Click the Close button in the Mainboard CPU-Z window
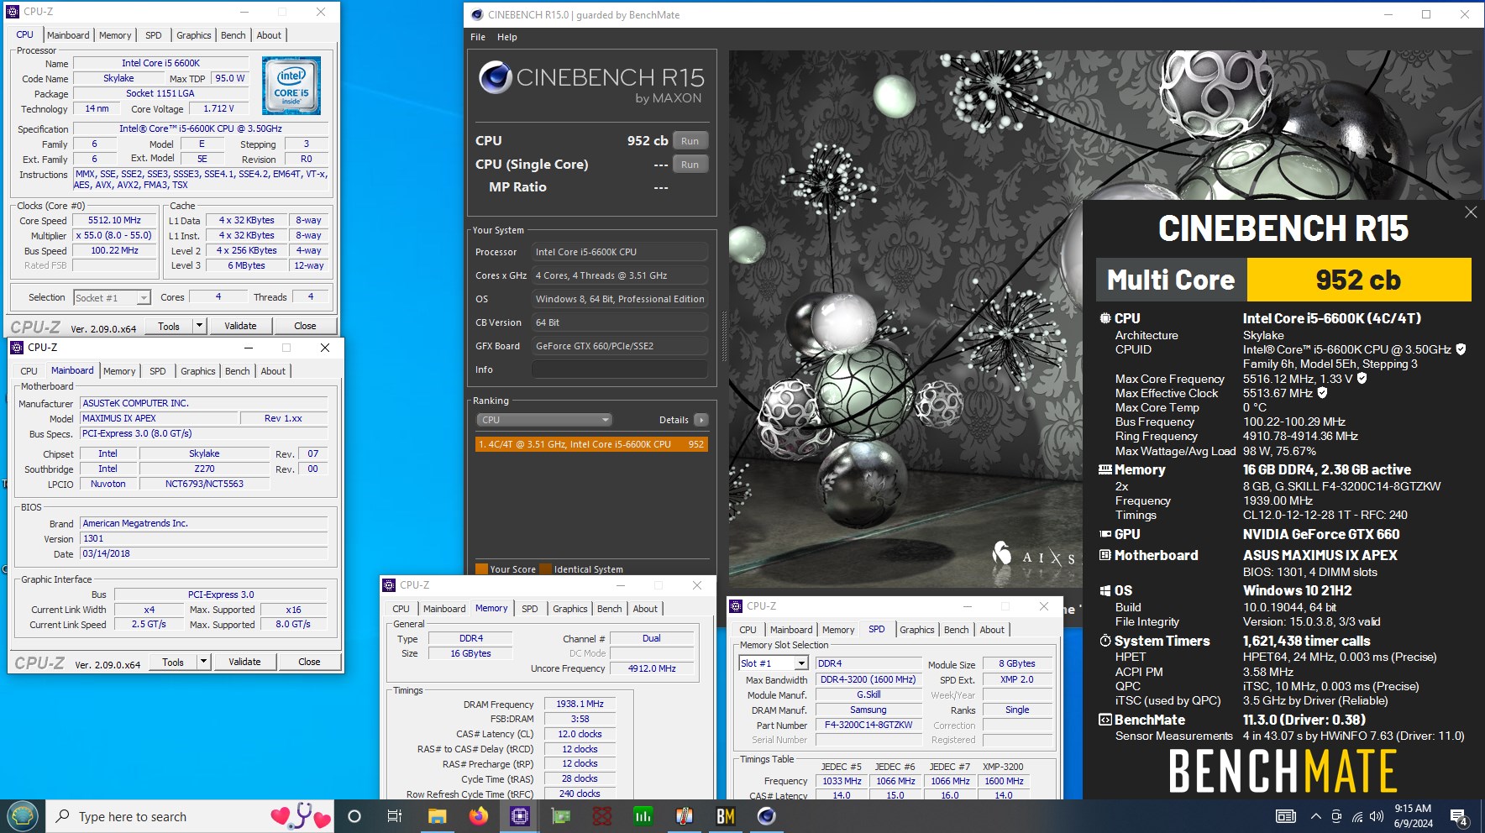This screenshot has width=1485, height=833. pyautogui.click(x=309, y=662)
